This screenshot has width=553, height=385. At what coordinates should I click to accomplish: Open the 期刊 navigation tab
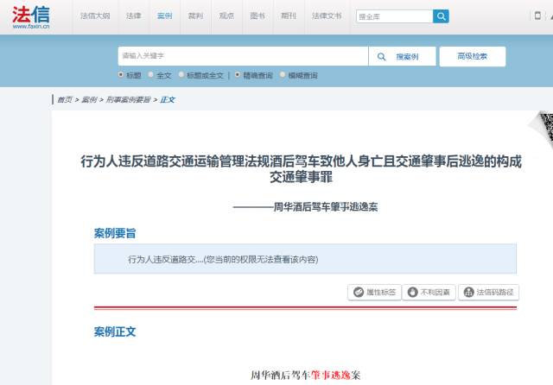tap(289, 16)
